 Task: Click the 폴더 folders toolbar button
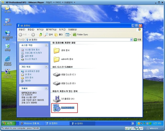(x=58, y=35)
